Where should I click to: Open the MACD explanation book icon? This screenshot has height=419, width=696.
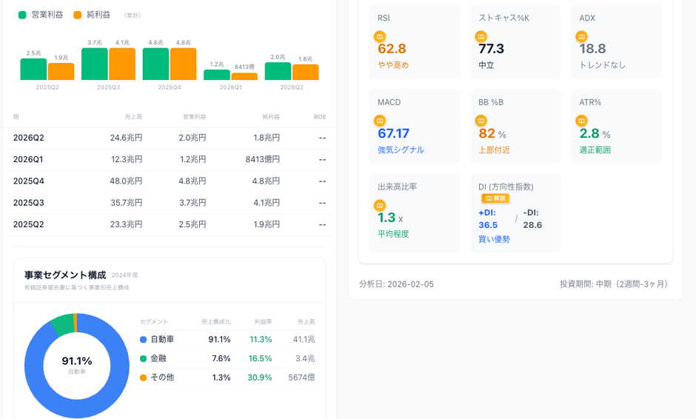pos(380,120)
